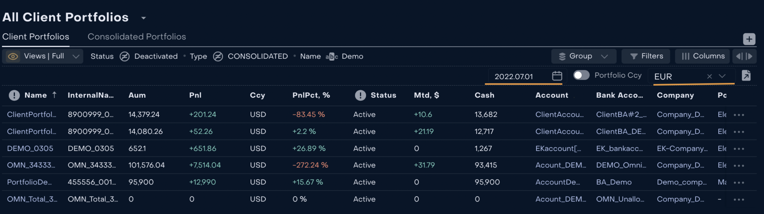Sort by the Name column header
This screenshot has height=214, width=764.
coord(36,95)
